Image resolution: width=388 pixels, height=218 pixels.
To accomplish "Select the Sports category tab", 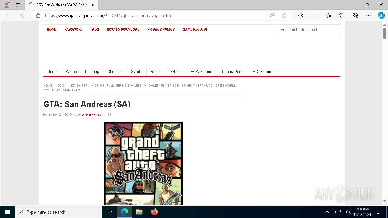I will [137, 71].
